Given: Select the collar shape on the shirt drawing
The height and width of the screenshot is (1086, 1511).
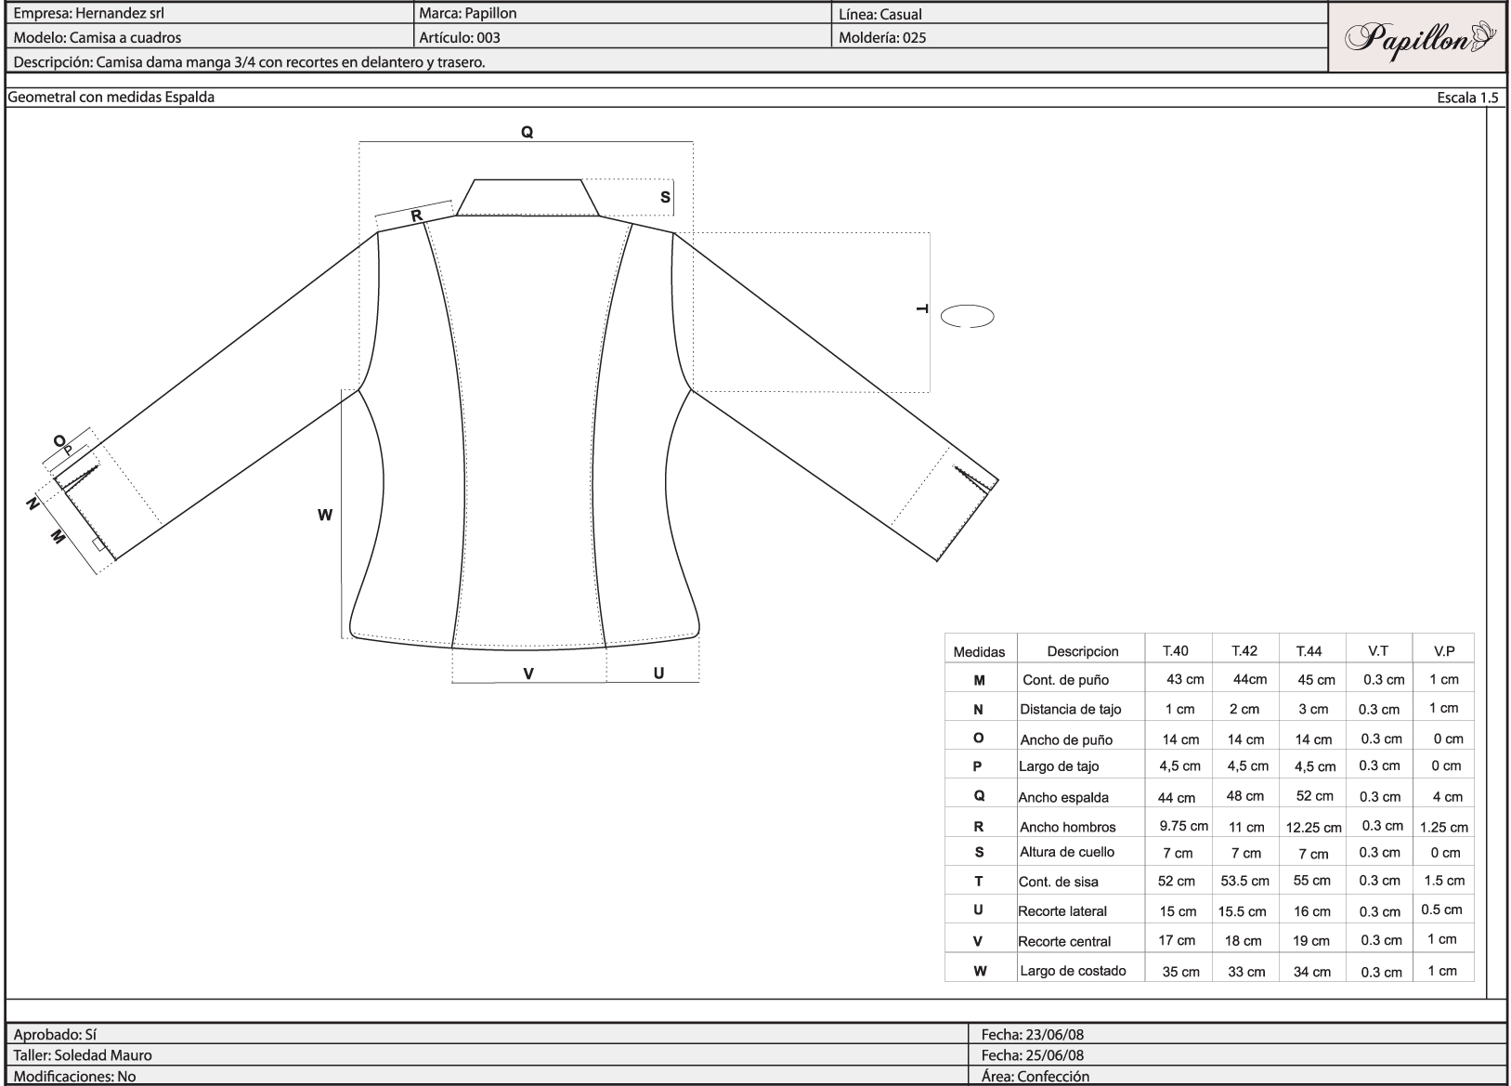Looking at the screenshot, I should click(528, 198).
